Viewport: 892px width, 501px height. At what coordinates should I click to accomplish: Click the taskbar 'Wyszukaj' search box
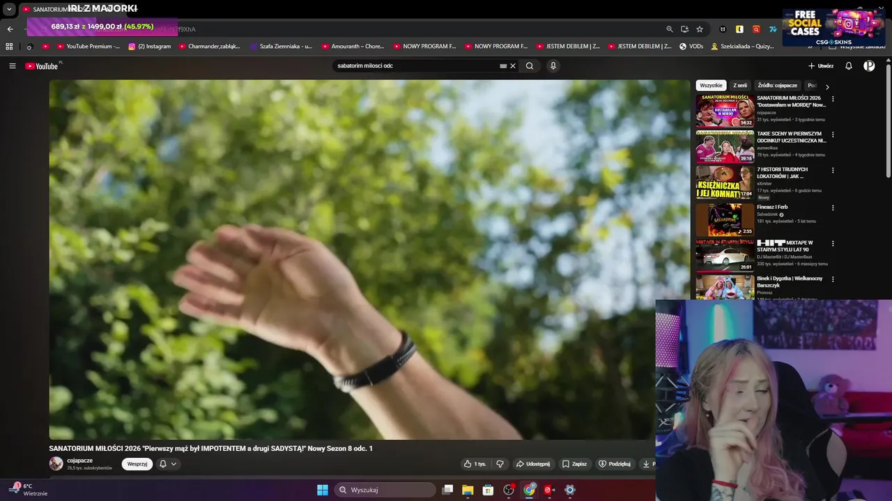pyautogui.click(x=385, y=490)
